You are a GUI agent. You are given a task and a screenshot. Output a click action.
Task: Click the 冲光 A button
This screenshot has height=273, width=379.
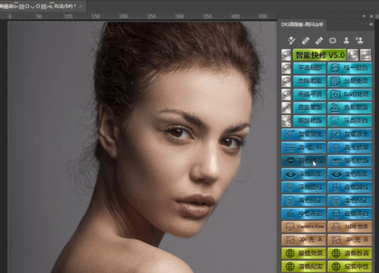(304, 240)
